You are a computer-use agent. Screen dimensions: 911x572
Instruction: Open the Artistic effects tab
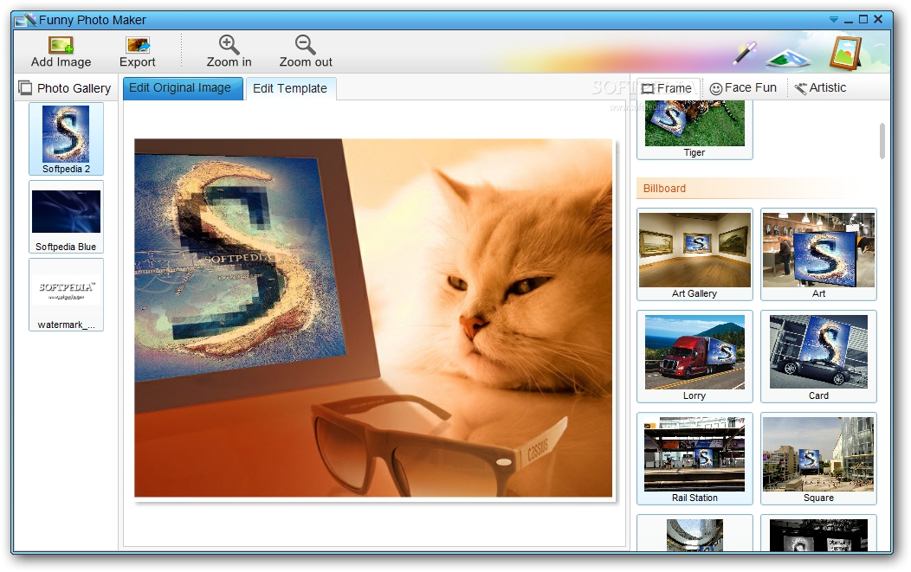tap(820, 87)
